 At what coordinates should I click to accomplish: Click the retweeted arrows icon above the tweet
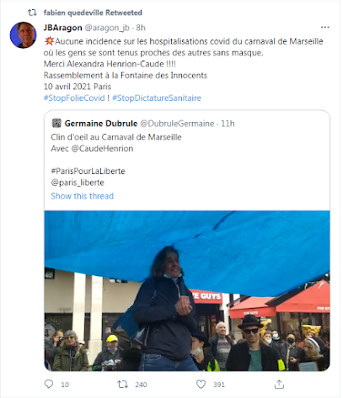(32, 13)
